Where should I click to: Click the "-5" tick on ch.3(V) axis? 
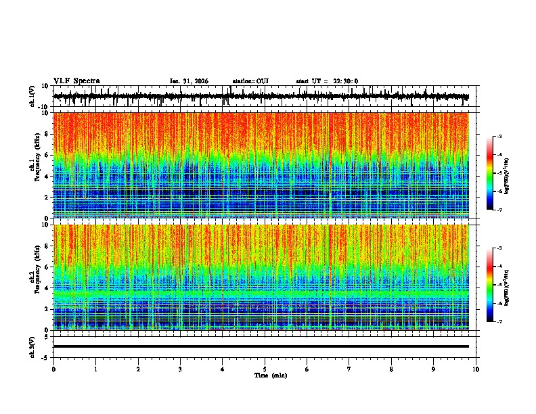click(x=45, y=358)
